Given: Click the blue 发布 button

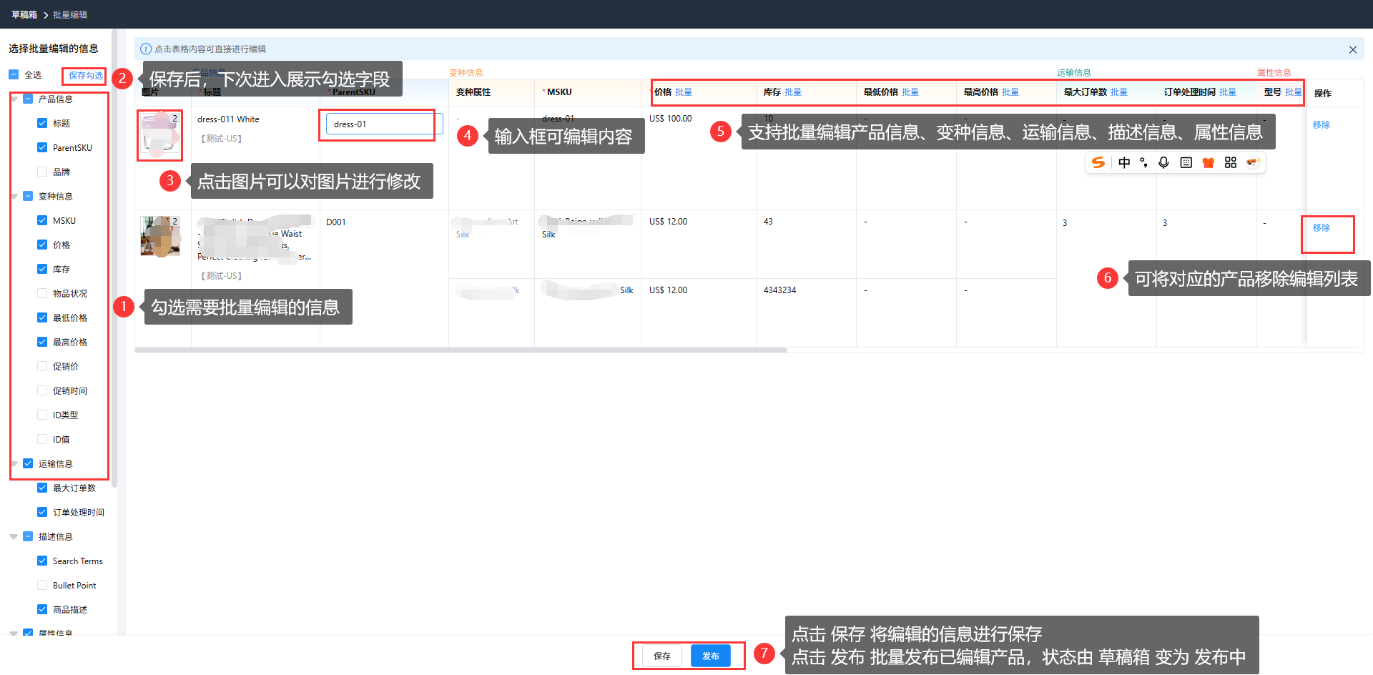Looking at the screenshot, I should 711,656.
